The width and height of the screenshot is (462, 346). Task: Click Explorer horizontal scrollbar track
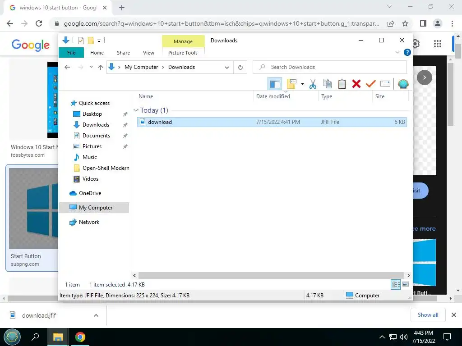tap(271, 275)
